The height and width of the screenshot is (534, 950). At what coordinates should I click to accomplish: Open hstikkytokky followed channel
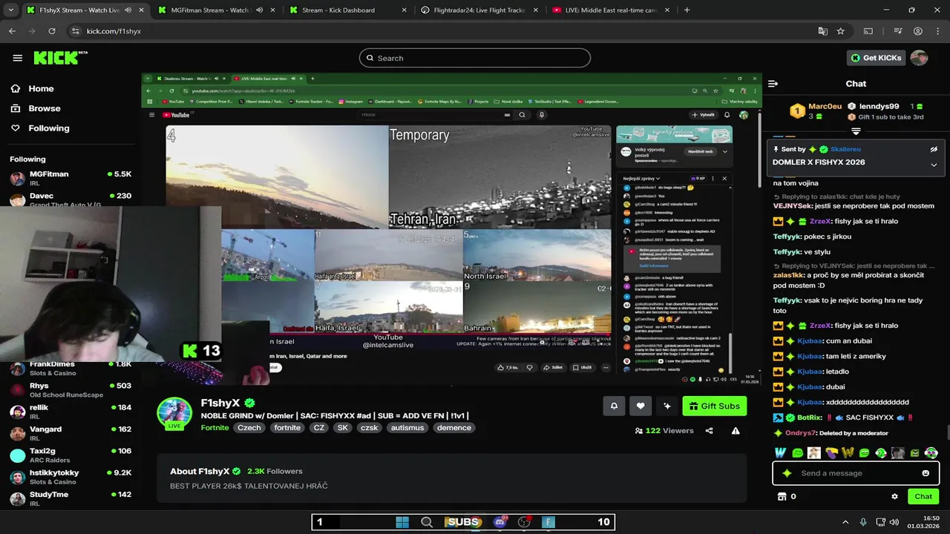pos(71,477)
